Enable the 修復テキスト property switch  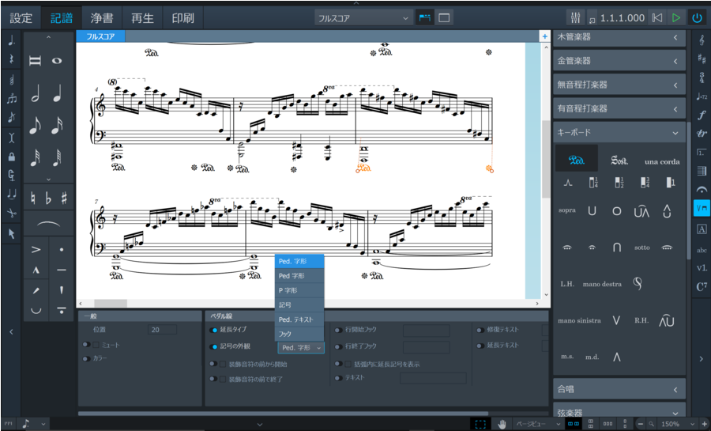point(480,330)
